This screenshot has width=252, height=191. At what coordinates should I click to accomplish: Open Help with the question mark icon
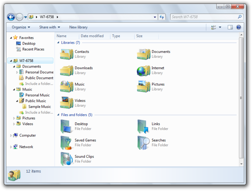239,27
